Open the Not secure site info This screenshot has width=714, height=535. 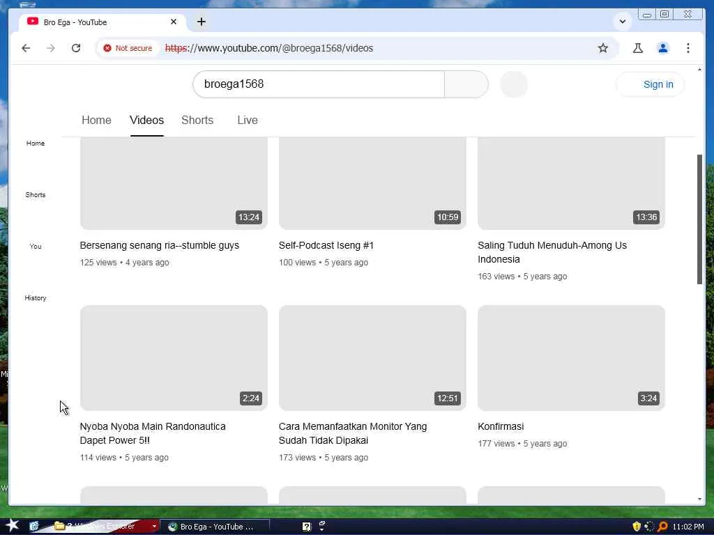point(128,48)
